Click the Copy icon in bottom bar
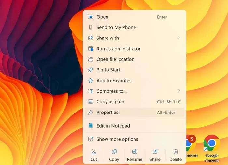The image size is (228, 165). 114,152
